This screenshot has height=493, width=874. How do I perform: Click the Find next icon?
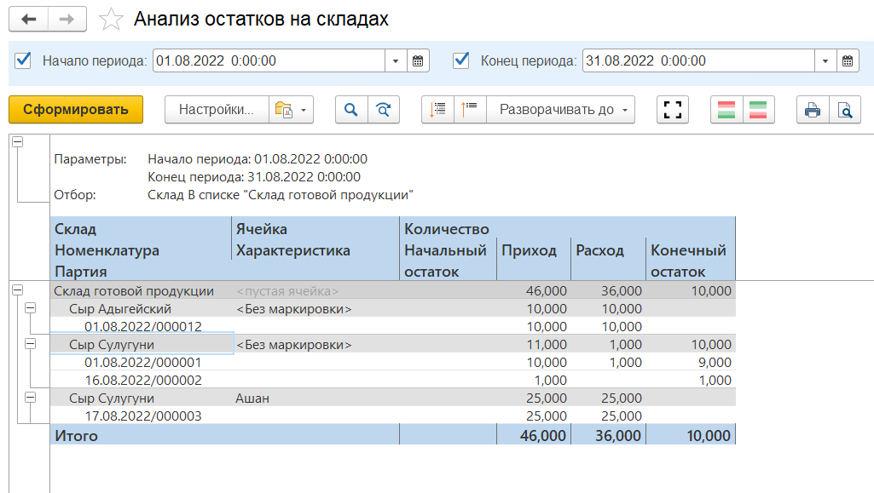click(x=384, y=109)
